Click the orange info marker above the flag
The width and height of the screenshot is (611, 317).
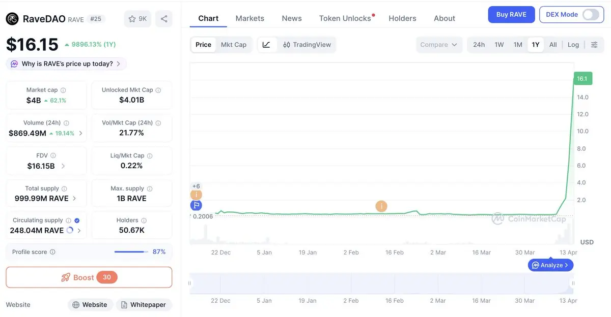[196, 195]
